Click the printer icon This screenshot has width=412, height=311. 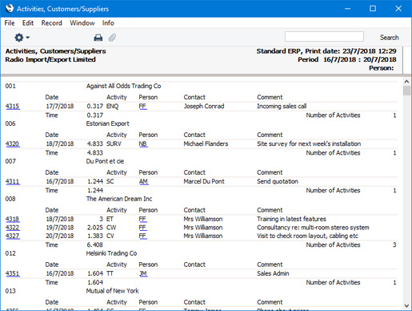[98, 38]
